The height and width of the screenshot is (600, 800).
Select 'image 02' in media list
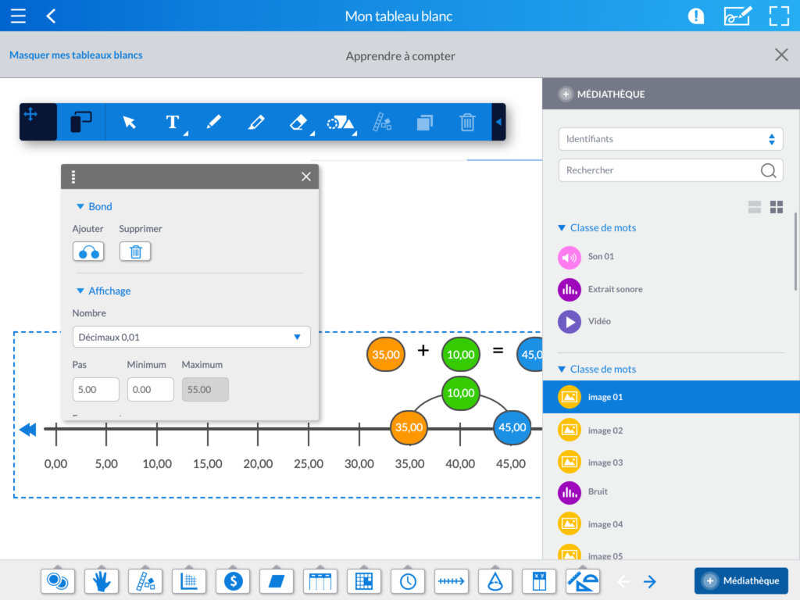pyautogui.click(x=605, y=430)
